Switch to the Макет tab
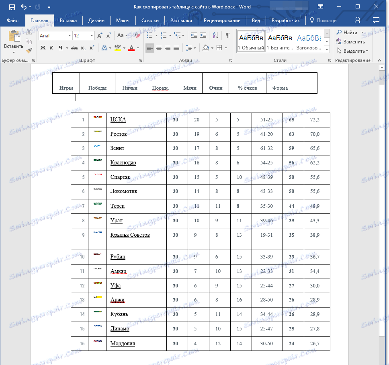 123,21
